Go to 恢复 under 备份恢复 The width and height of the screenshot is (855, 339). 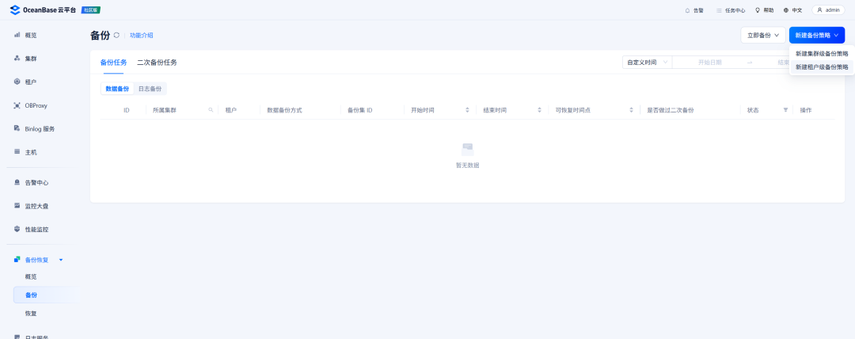point(31,314)
